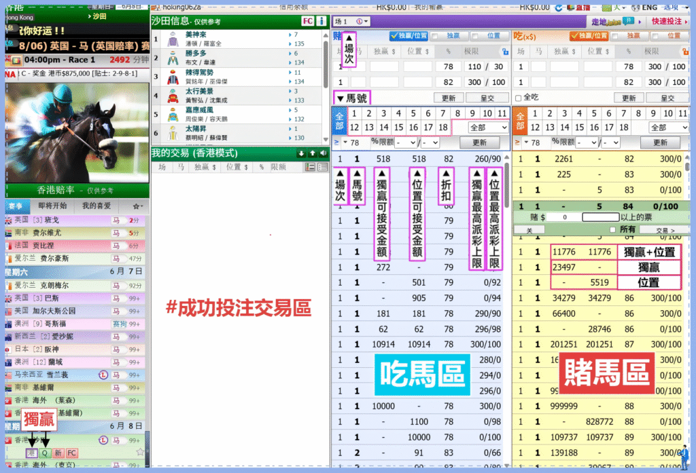
Task: Switch to the 我的喜爱 tab
Action: (97, 206)
